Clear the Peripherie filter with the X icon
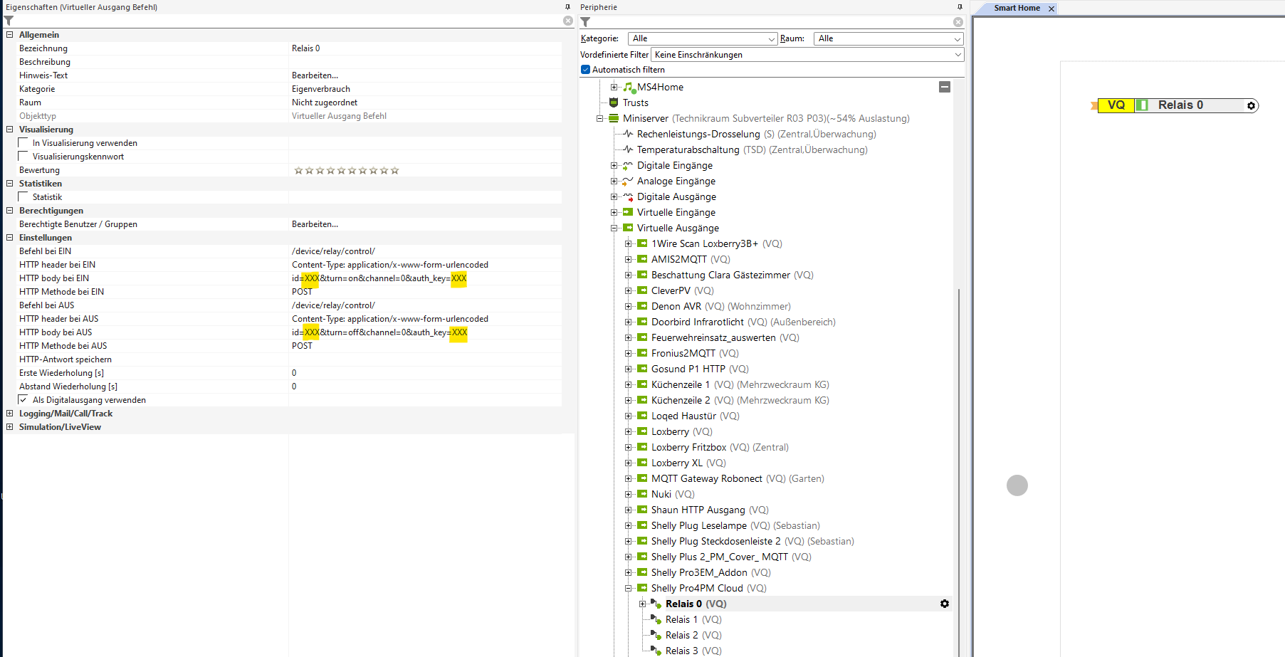This screenshot has height=657, width=1285. pyautogui.click(x=958, y=22)
